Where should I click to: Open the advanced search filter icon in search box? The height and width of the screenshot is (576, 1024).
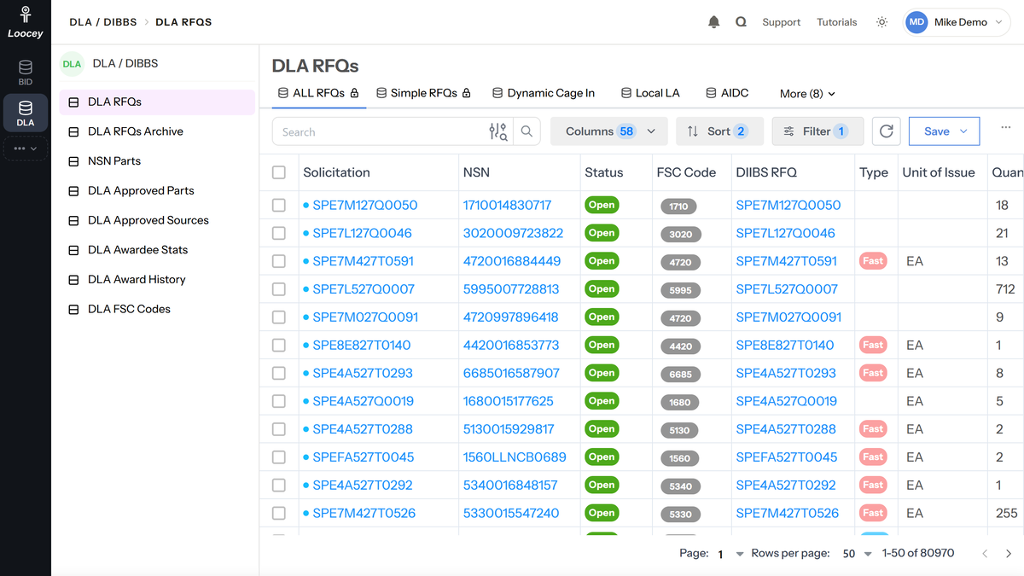tap(498, 131)
